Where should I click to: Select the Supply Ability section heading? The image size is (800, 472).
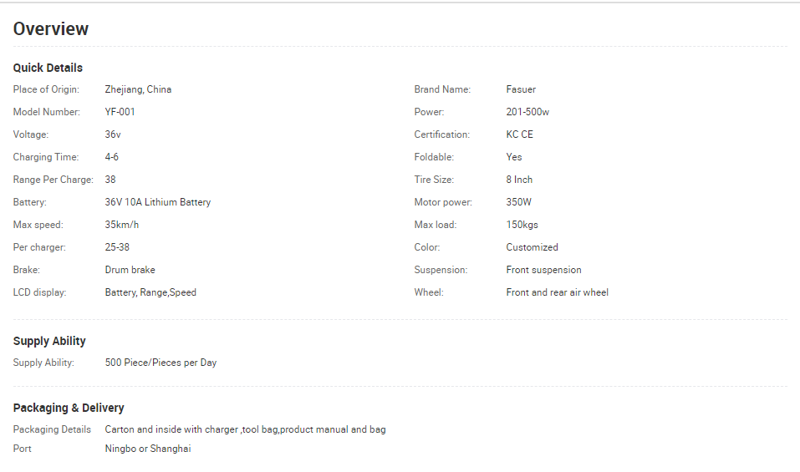click(49, 341)
